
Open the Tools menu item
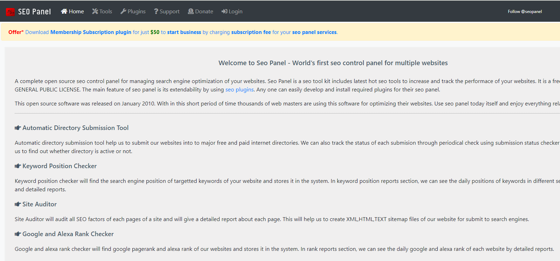105,11
